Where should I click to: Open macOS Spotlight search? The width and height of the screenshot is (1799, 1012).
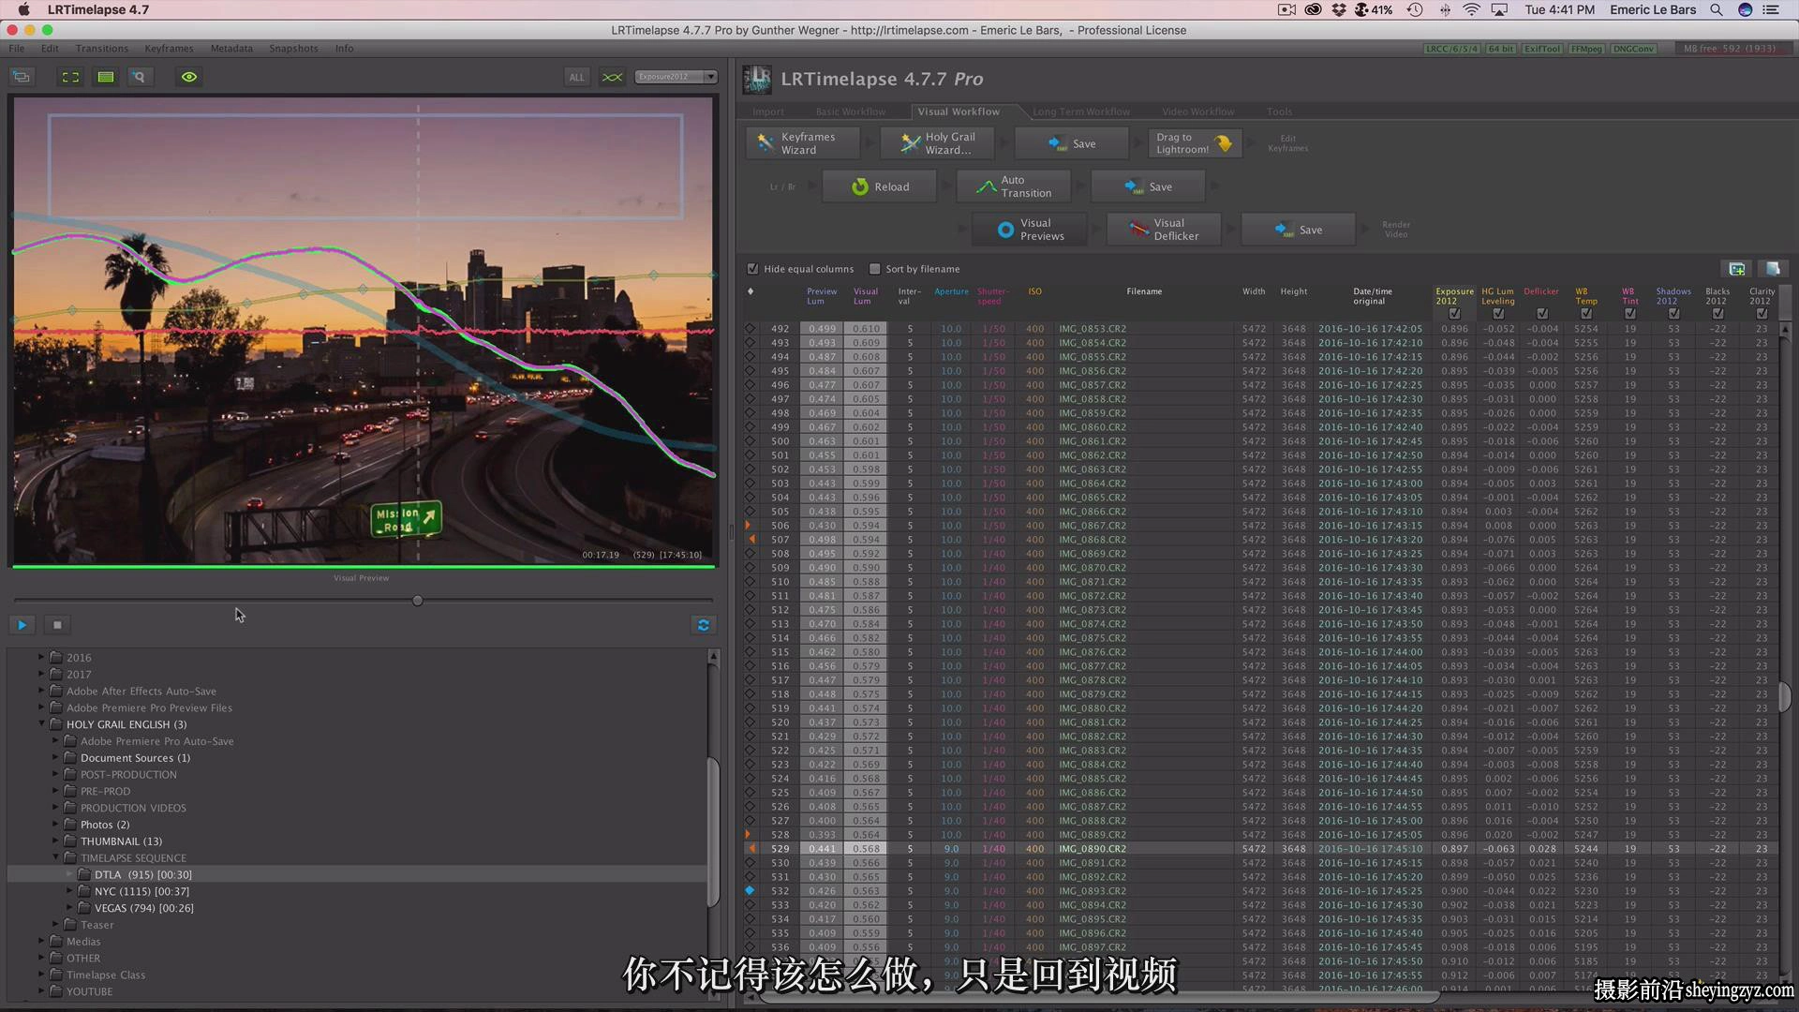click(1717, 9)
